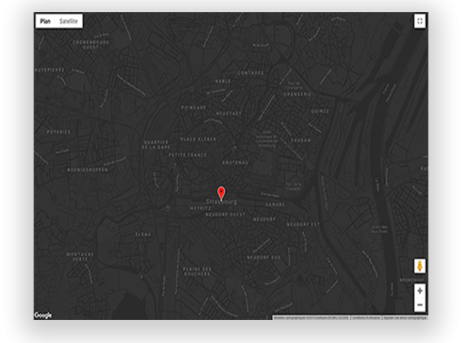Viewport: 462px width, 343px height.
Task: Click the MONTAGNE VERTE label
Action: (x=80, y=257)
